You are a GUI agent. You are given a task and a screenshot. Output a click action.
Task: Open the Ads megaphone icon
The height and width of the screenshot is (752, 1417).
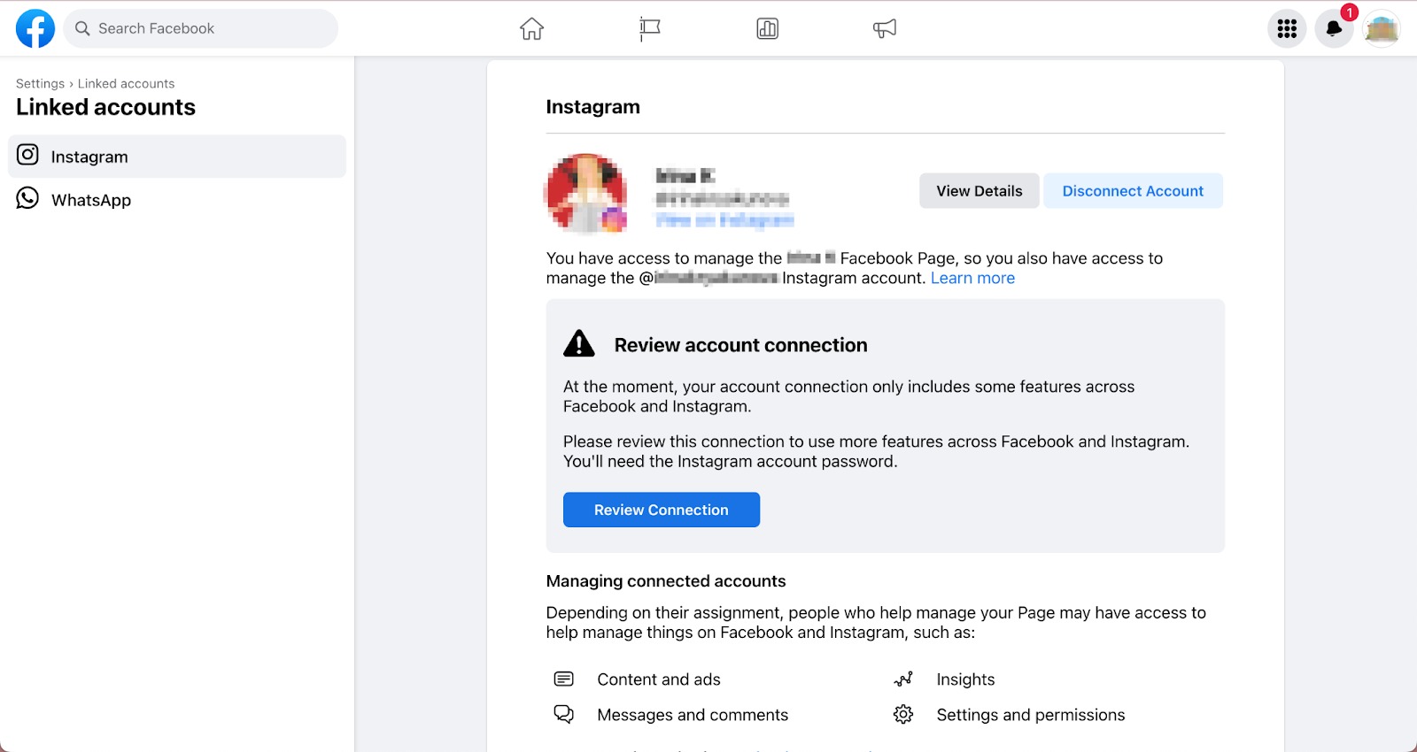(884, 28)
